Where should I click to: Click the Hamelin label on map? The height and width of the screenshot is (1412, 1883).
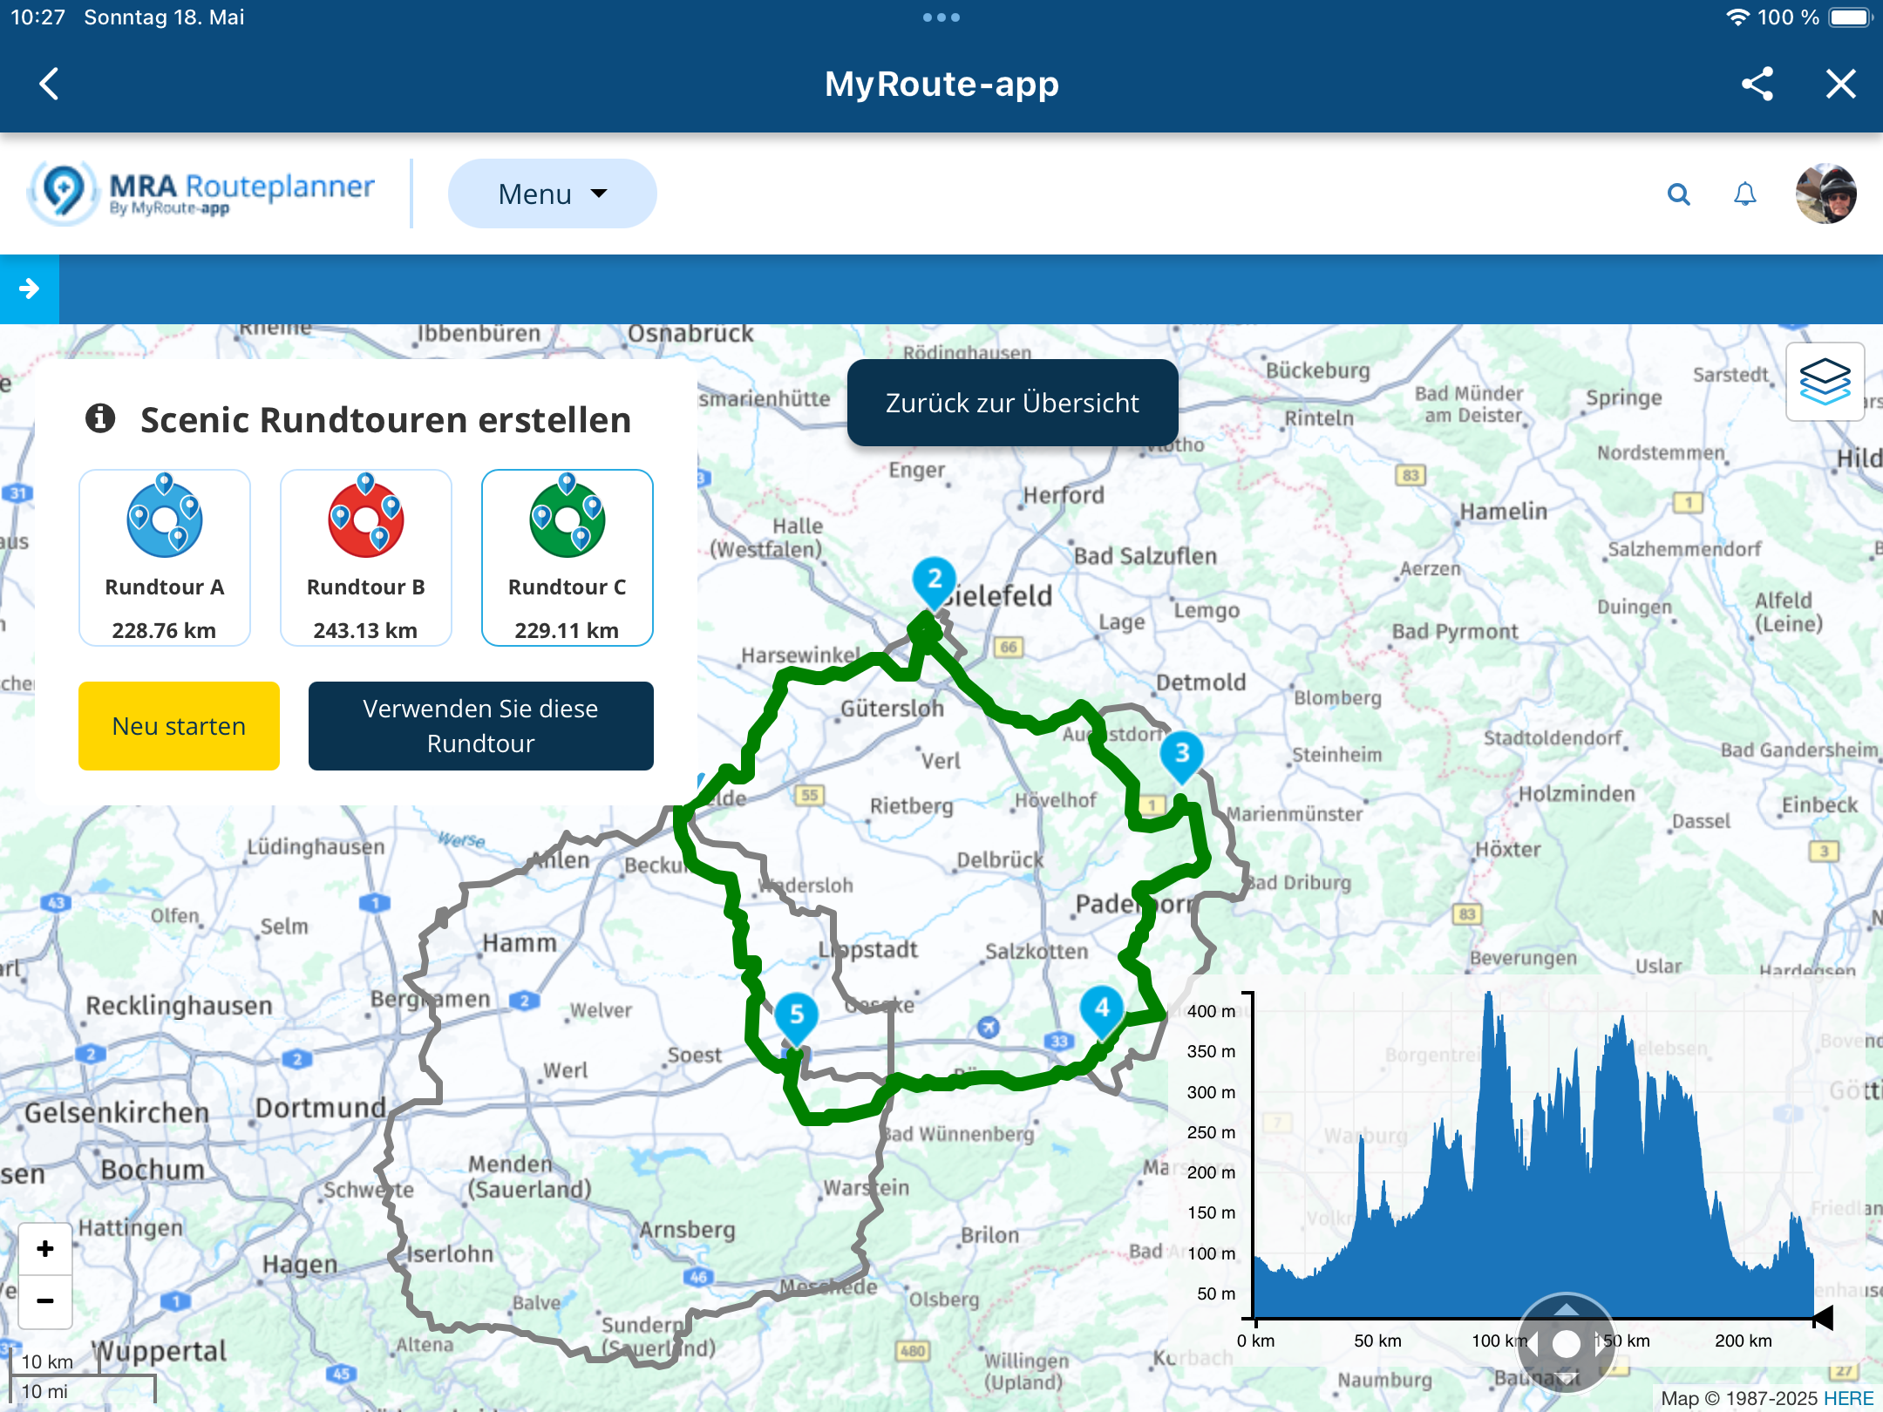pyautogui.click(x=1504, y=511)
